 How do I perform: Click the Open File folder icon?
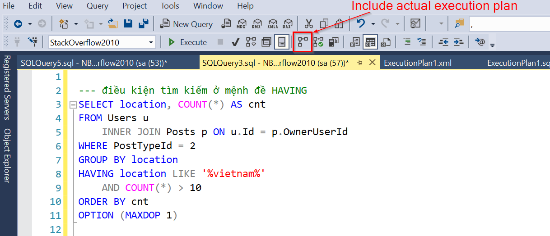[x=113, y=24]
